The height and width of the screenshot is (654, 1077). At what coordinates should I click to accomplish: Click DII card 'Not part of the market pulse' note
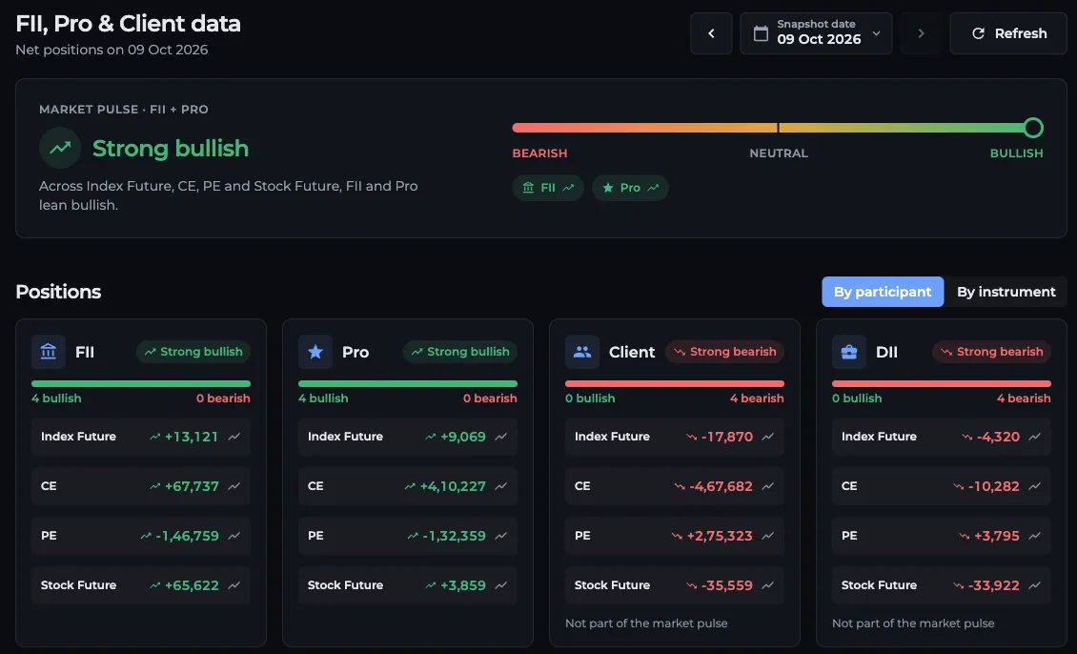tap(913, 623)
